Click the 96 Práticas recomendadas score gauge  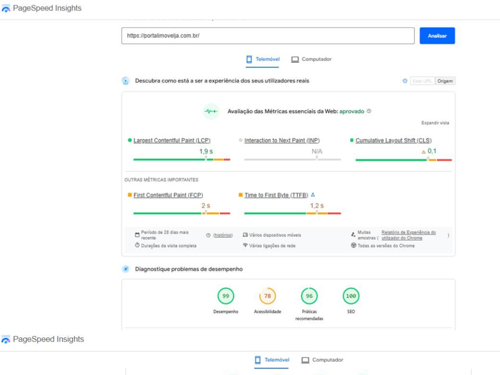[x=309, y=296]
